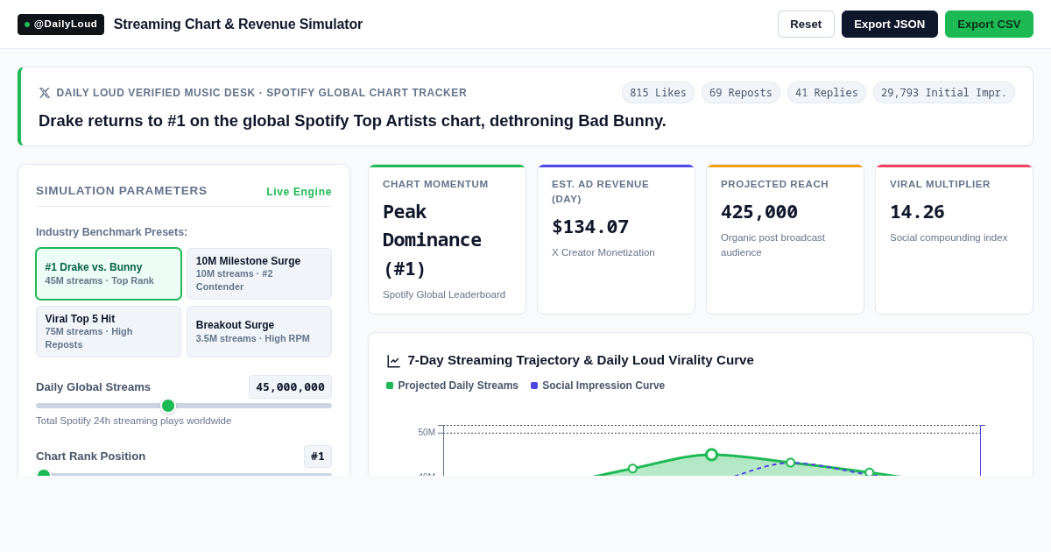The image size is (1051, 552).
Task: Click the chart line icon beside the 7-Day Streaming title
Action: click(x=393, y=361)
